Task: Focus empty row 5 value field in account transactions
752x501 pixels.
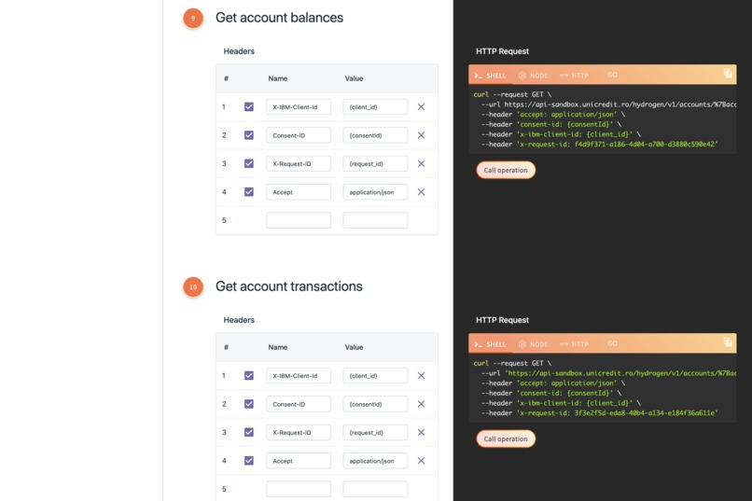Action: tap(375, 489)
